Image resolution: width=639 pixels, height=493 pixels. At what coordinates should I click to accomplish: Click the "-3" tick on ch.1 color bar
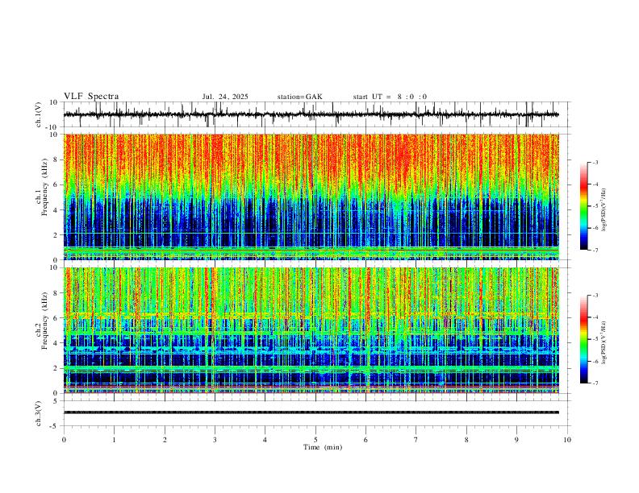click(x=595, y=162)
